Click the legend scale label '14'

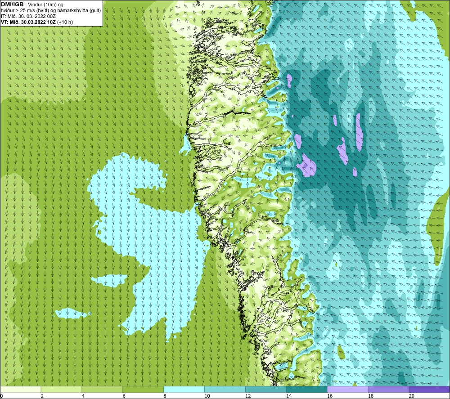tap(289, 396)
